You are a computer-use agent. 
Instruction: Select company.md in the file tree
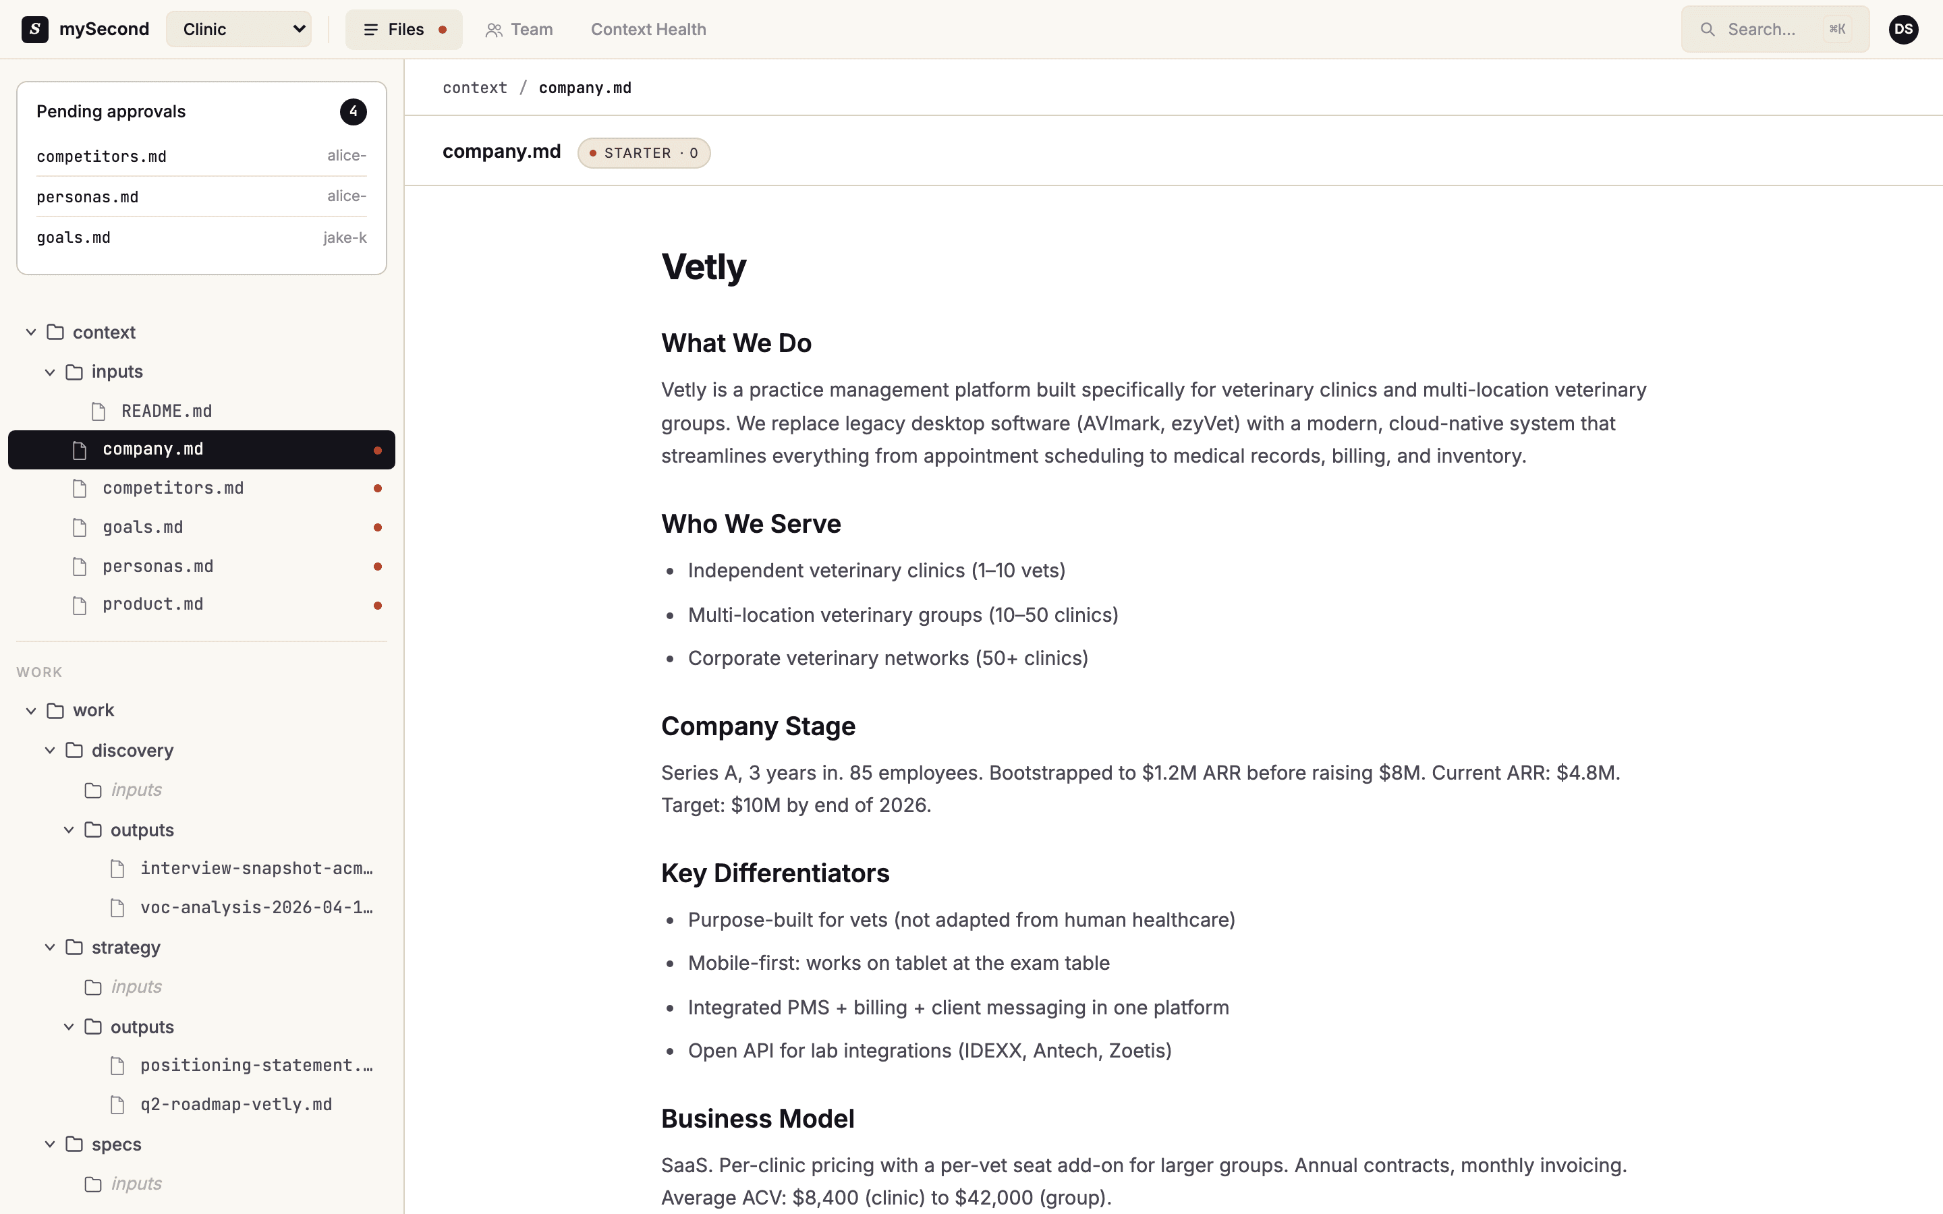201,450
